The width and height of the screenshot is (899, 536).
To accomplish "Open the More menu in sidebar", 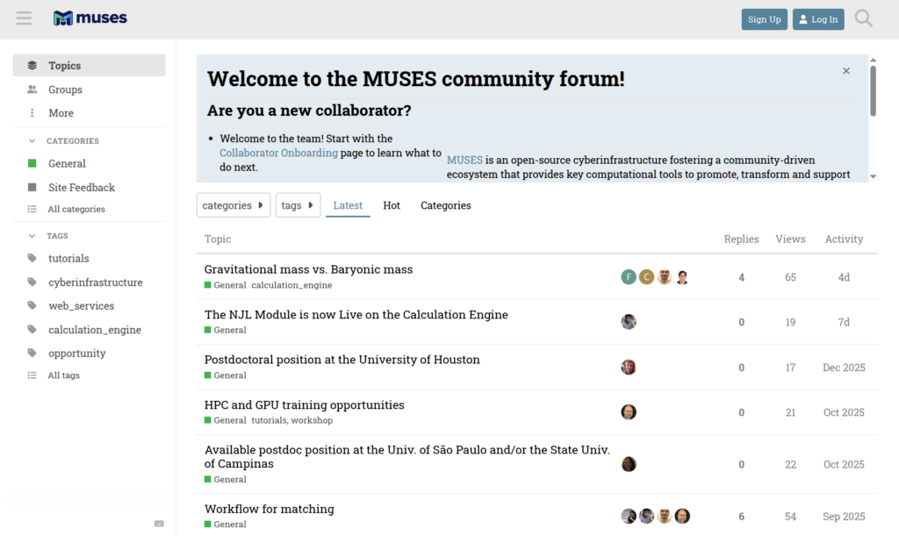I will (61, 113).
